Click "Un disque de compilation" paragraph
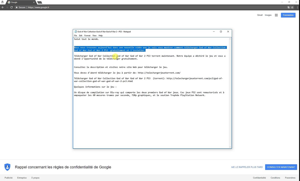Image resolution: width=300 pixels, height=181 pixels. pos(149,94)
